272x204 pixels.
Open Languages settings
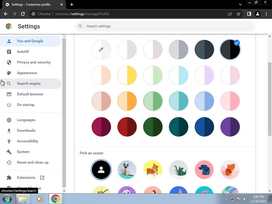click(x=31, y=120)
